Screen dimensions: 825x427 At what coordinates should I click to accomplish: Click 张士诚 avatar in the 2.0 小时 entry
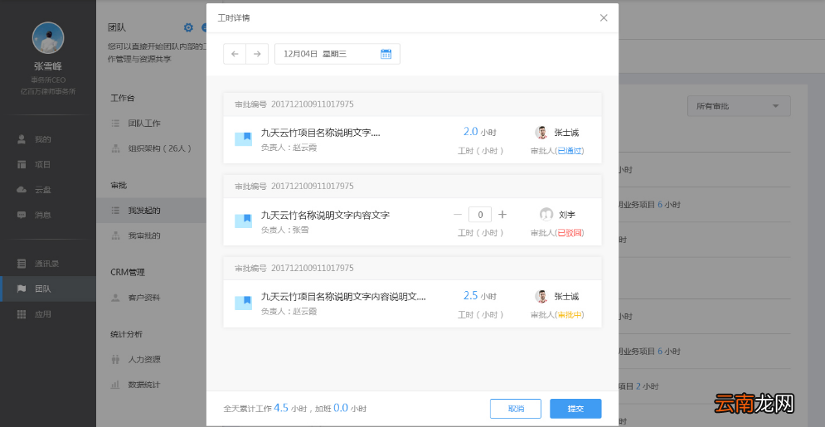[541, 133]
